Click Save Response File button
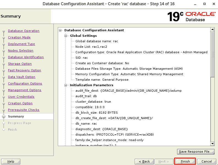218x165 pixels. 196,152
